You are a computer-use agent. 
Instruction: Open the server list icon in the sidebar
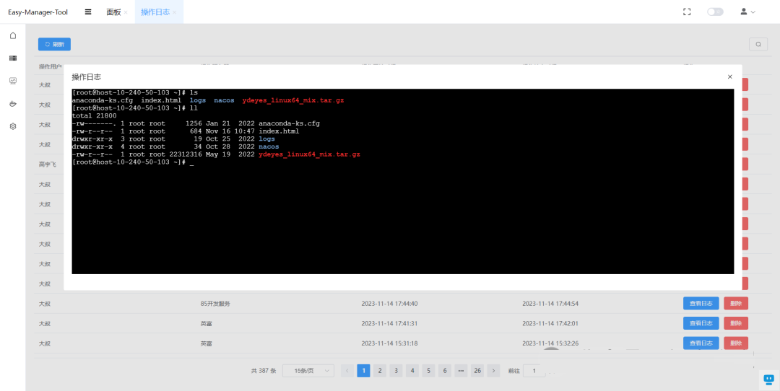12,58
